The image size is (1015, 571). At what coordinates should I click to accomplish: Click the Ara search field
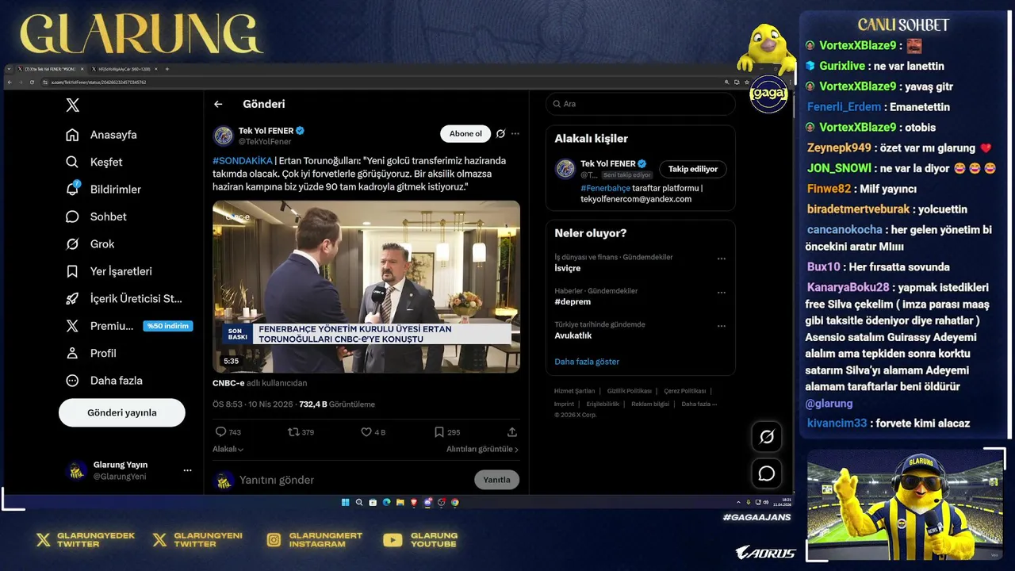[x=641, y=104]
